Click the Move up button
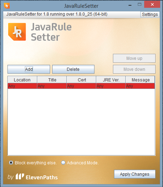Screen dimensions: 163x187 point(134,58)
